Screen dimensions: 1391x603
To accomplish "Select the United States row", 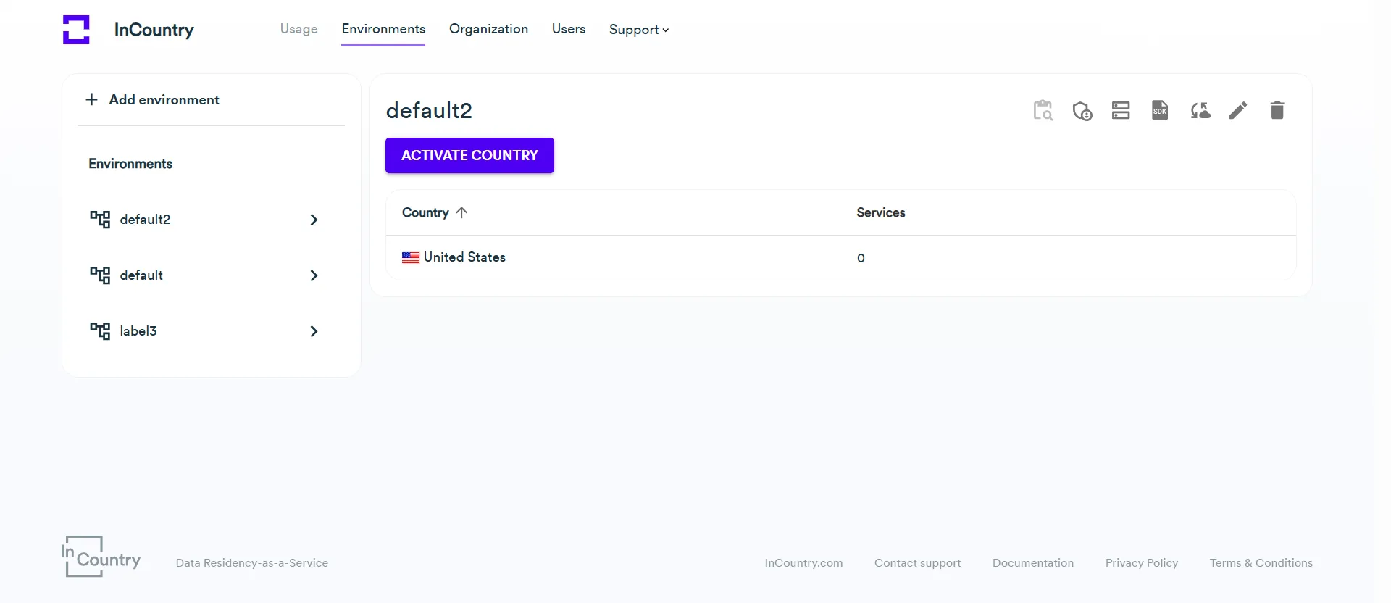I will point(464,257).
